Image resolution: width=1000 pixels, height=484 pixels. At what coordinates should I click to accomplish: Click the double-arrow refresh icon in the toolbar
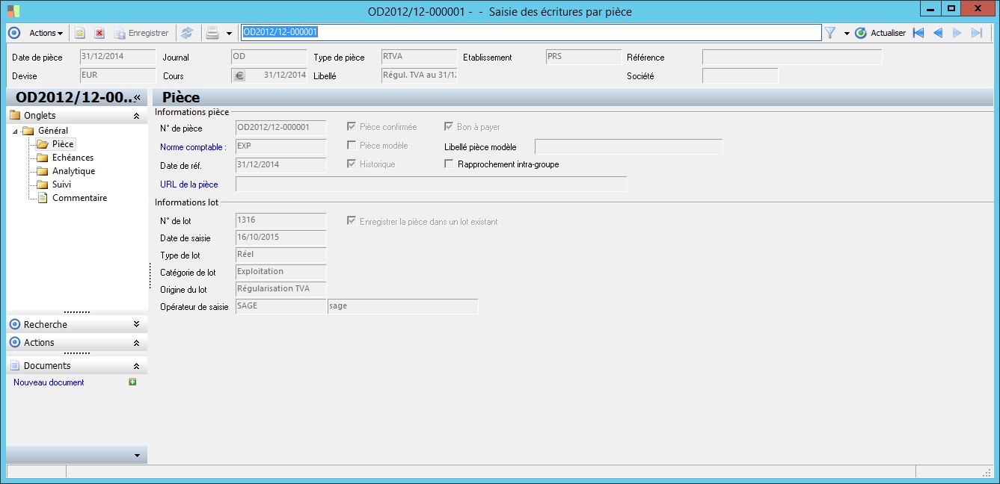[187, 33]
